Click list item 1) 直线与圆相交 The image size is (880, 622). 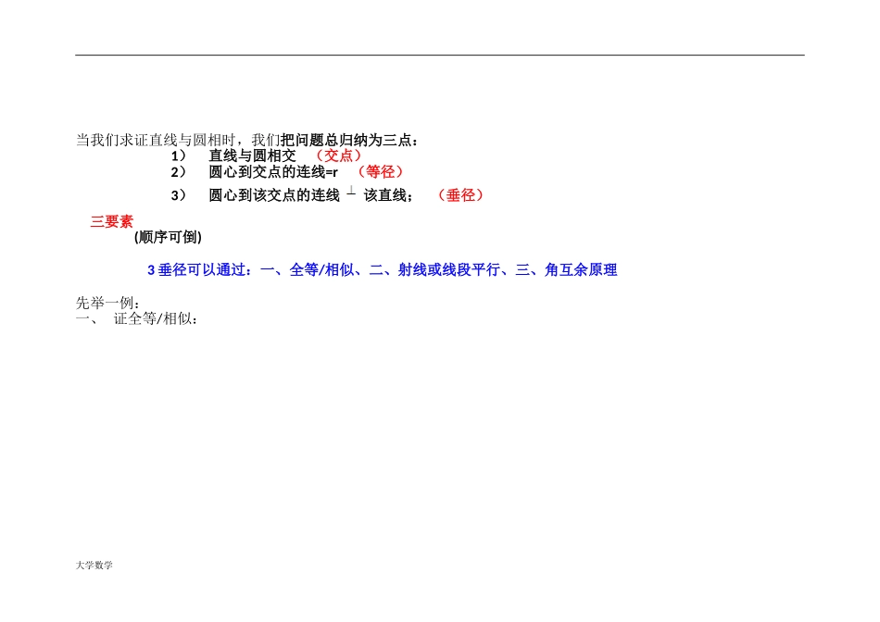coord(250,155)
